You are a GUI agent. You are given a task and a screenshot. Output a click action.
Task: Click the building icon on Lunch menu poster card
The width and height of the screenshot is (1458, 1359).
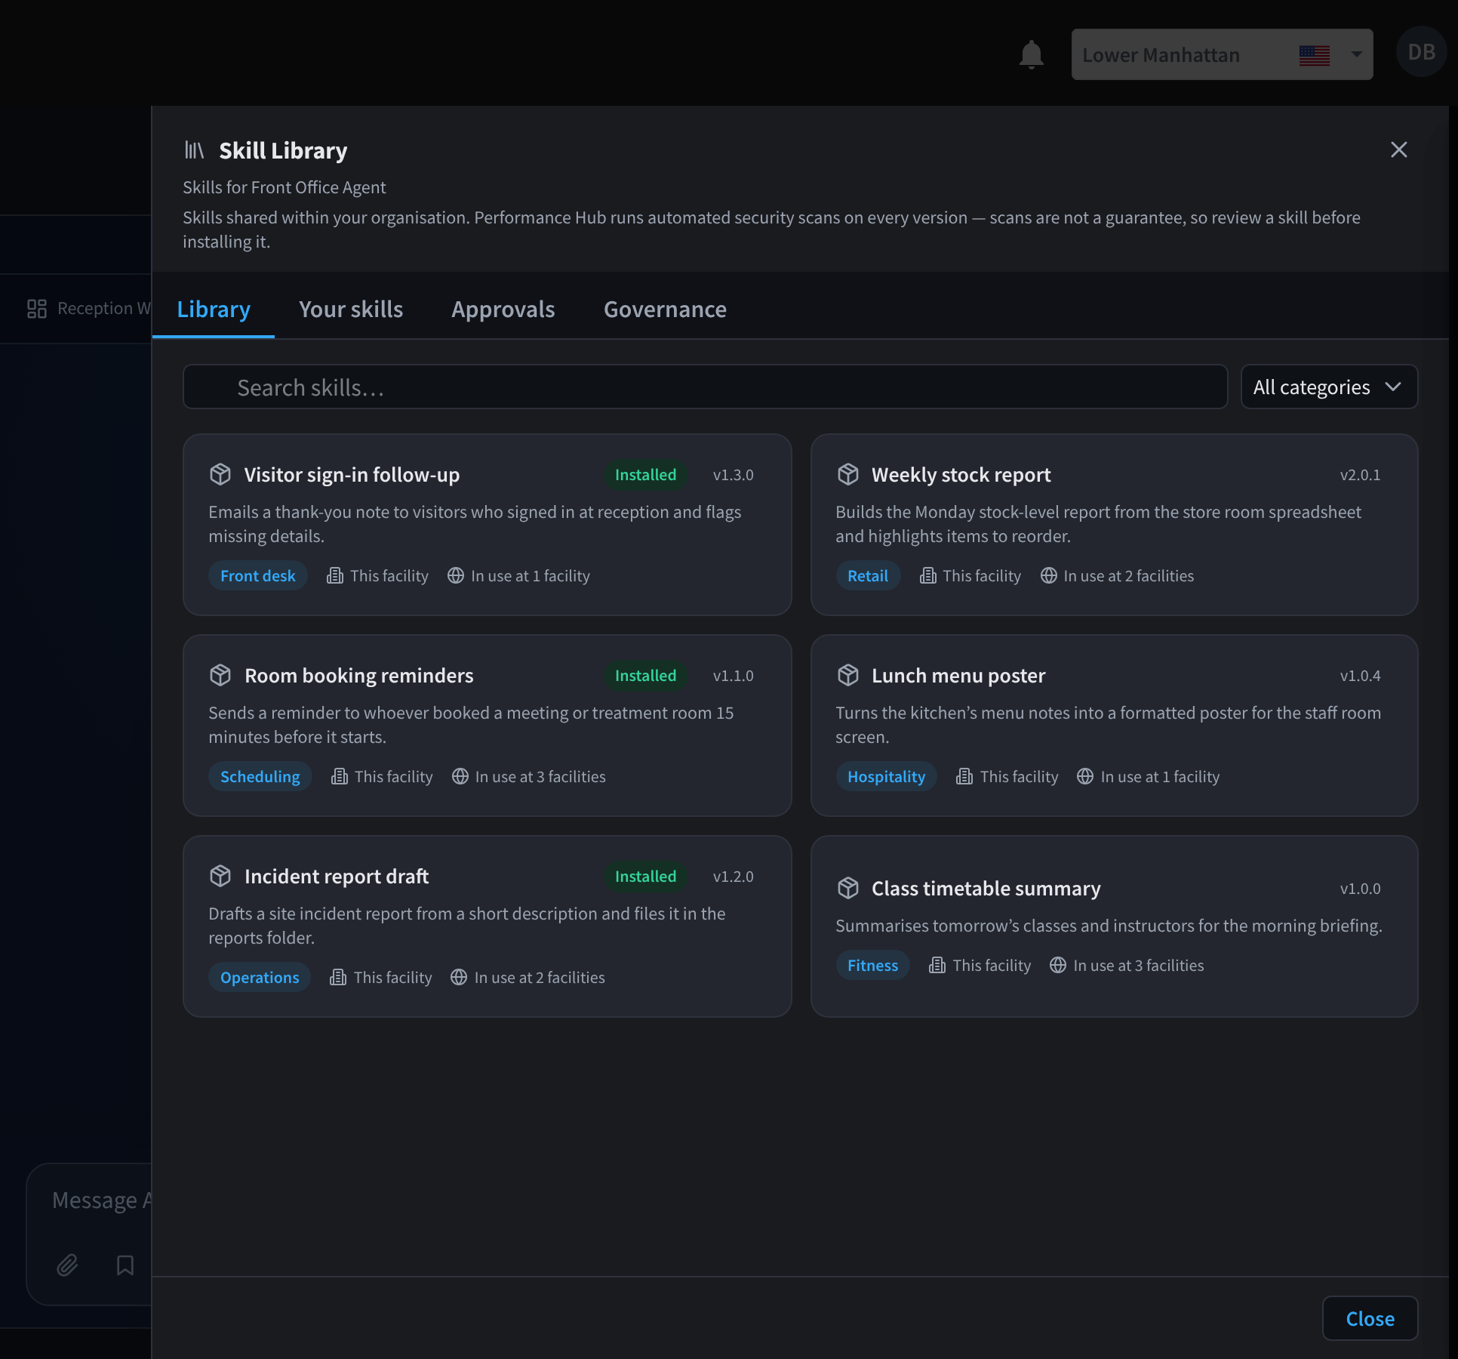pyautogui.click(x=964, y=776)
